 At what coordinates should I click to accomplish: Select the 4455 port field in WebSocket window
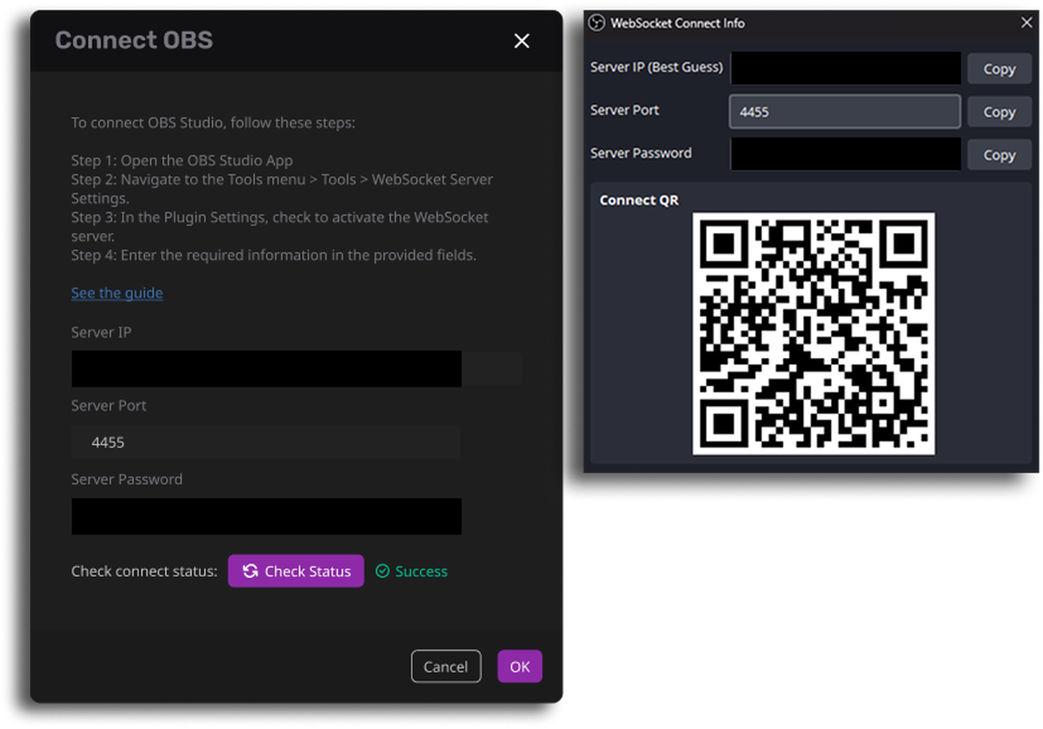[845, 111]
